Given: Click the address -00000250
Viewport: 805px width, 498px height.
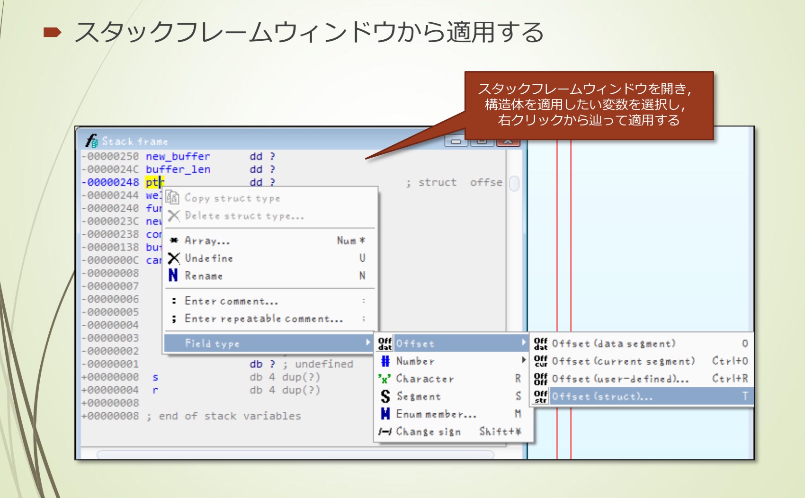Looking at the screenshot, I should pyautogui.click(x=110, y=156).
